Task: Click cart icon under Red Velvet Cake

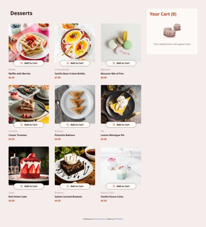Action: tap(21, 186)
